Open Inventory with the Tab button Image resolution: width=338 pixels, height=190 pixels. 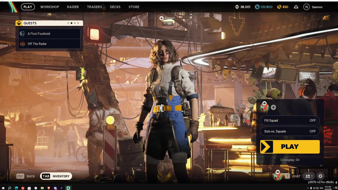coord(56,176)
